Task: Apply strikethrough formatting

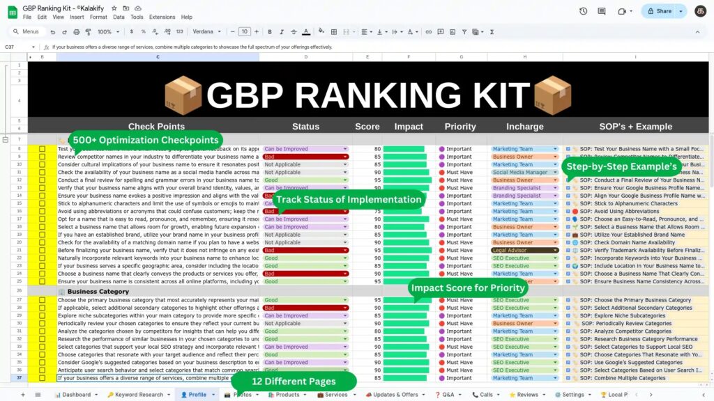Action: tap(293, 32)
